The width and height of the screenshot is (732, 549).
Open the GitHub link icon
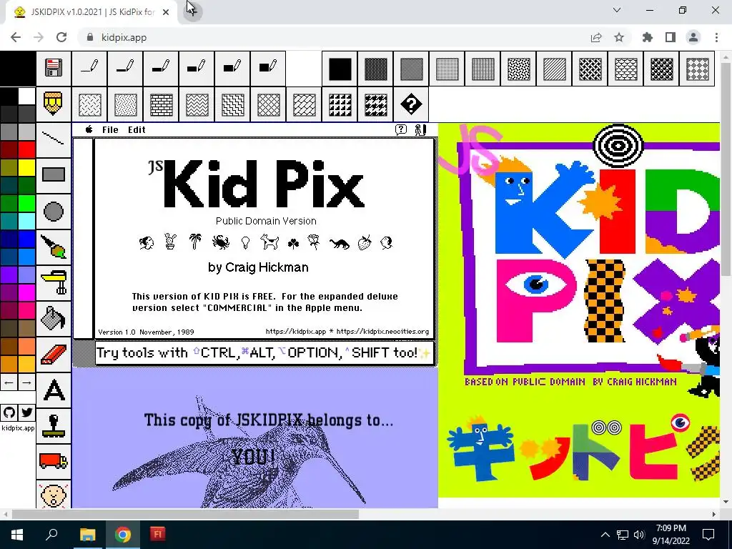9,412
